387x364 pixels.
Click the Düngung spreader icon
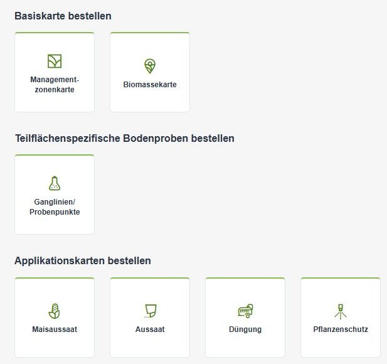click(245, 311)
